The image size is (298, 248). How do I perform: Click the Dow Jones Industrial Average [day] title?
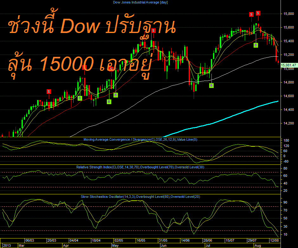(x=140, y=2)
